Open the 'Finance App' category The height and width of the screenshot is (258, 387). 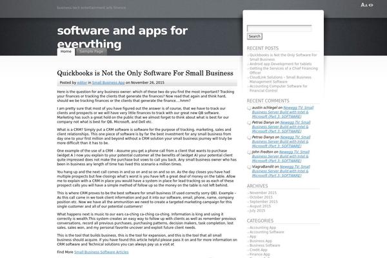[x=260, y=254]
